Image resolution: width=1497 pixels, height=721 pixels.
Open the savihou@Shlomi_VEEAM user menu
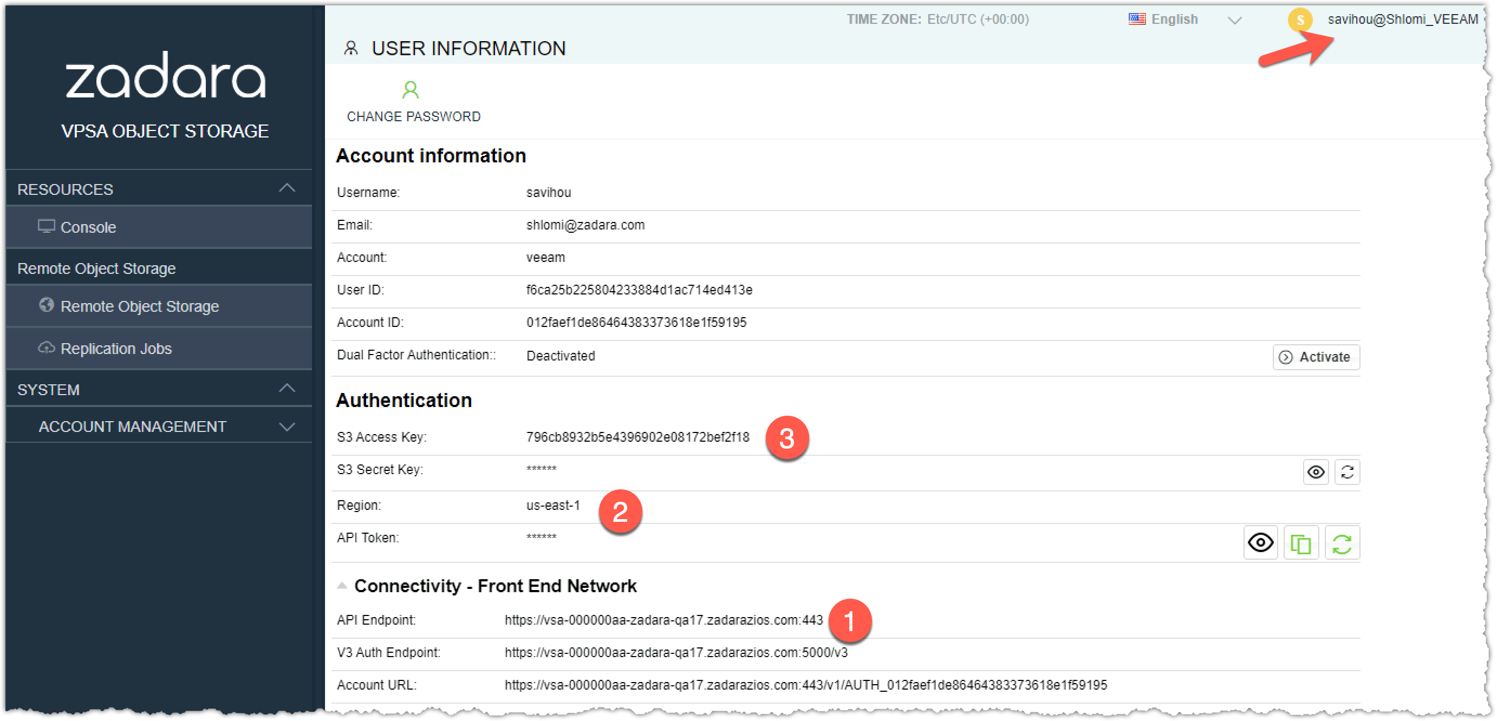pyautogui.click(x=1402, y=19)
